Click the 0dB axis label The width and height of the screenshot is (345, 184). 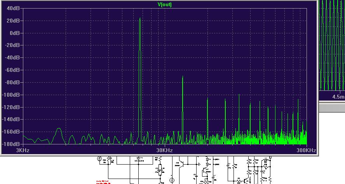pos(15,33)
